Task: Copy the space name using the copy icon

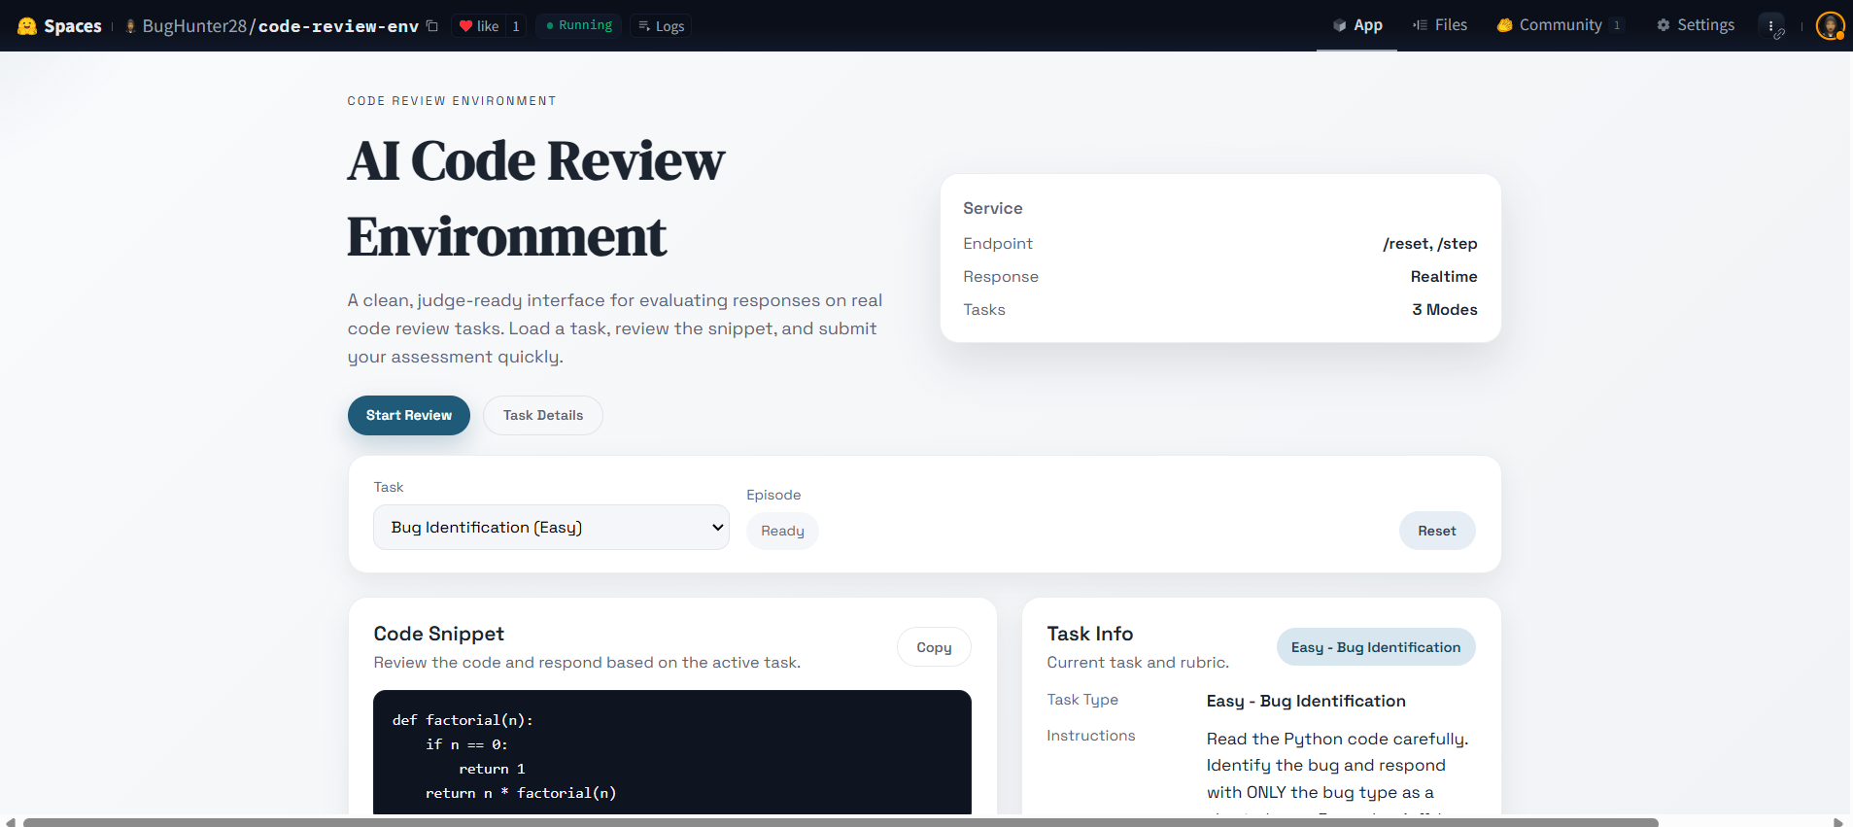Action: tap(432, 26)
